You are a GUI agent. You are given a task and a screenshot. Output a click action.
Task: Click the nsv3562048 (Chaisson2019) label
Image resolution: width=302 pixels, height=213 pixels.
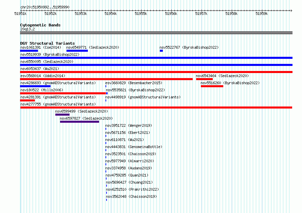point(131,196)
